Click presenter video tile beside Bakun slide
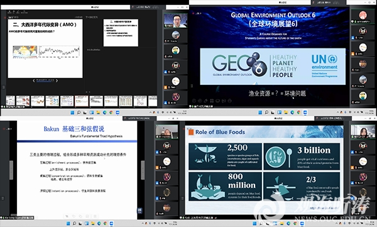Viewport: 377px width, 227px height. click(x=167, y=131)
